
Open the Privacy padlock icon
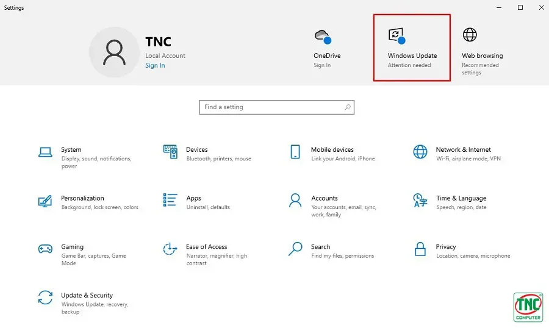[420, 249]
